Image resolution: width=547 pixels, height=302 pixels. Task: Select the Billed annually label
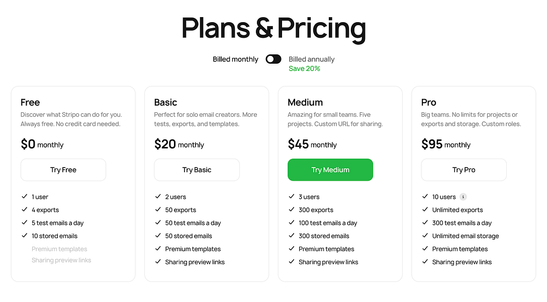(312, 59)
